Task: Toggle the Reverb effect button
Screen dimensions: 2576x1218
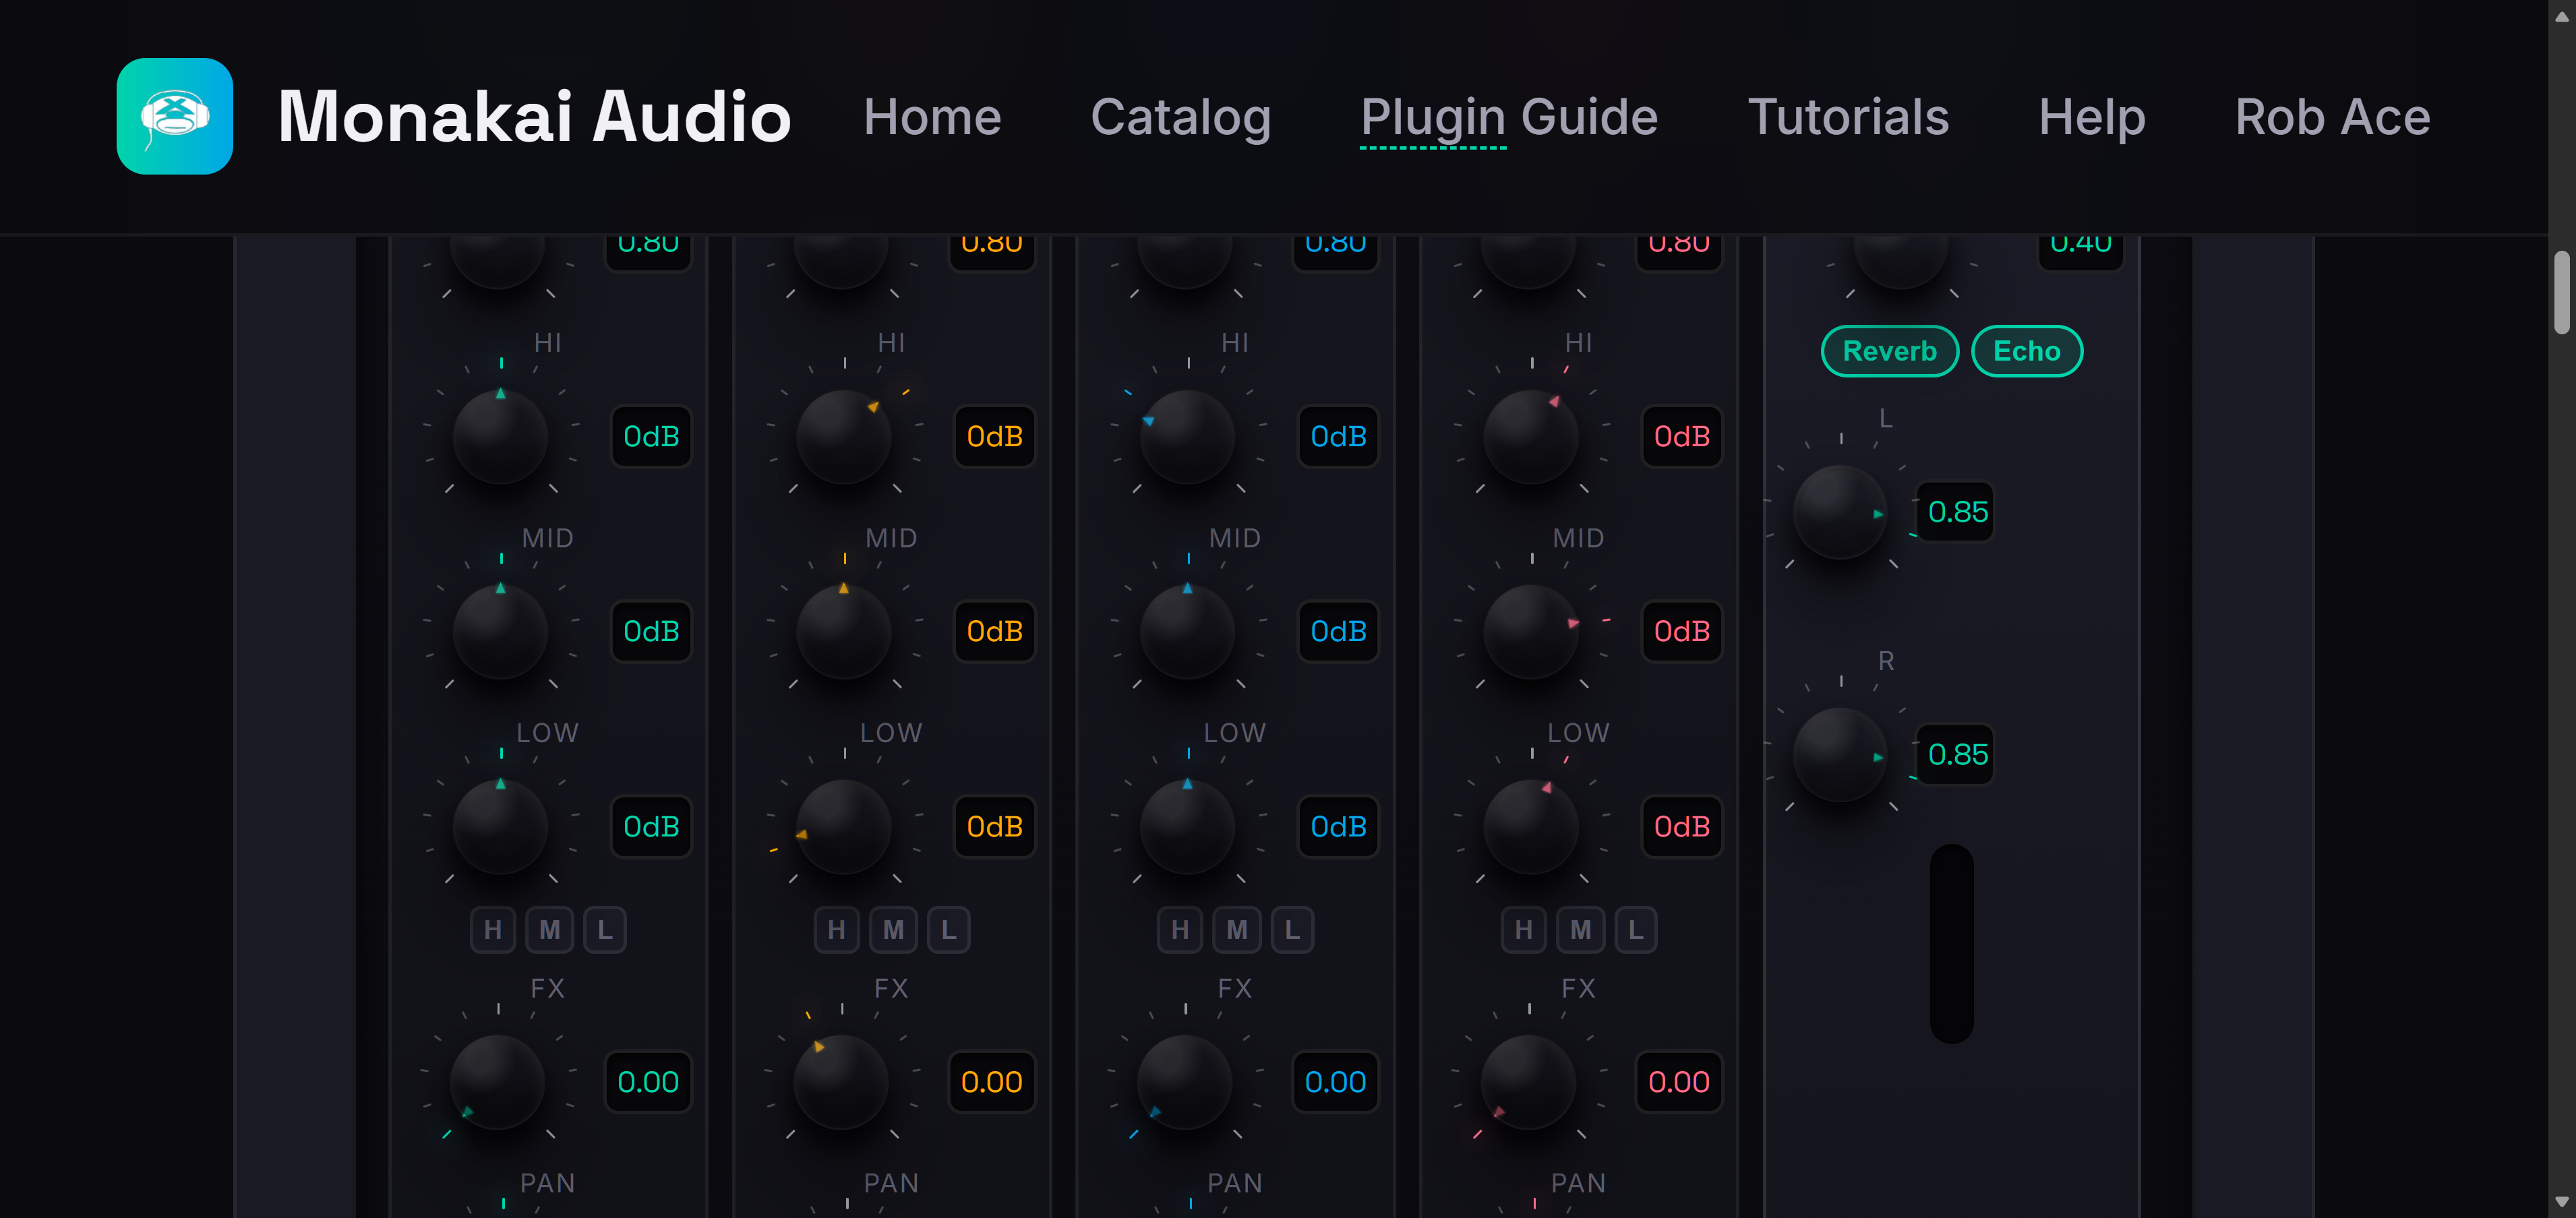Action: point(1889,351)
